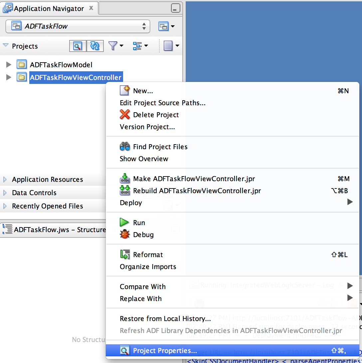
Task: Choose Organize Imports from the menu
Action: coord(233,267)
